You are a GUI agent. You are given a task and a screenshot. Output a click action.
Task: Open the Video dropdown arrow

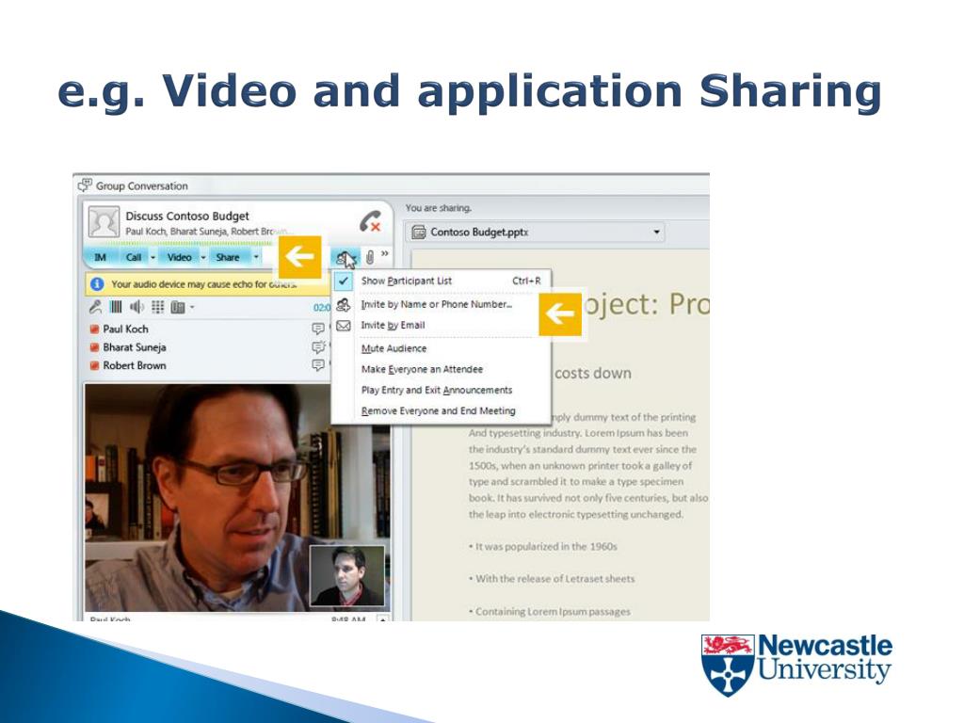pos(203,258)
